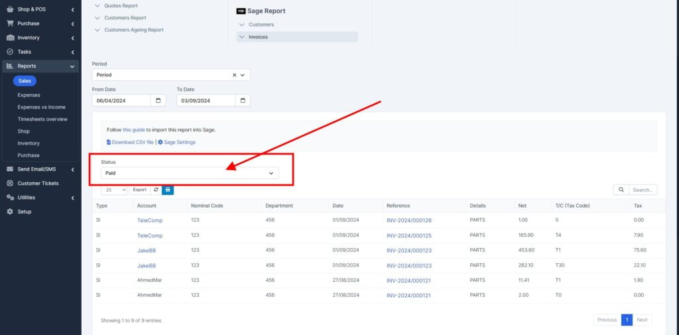Image resolution: width=679 pixels, height=335 pixels.
Task: Open invoice INV-2024/000126 link
Action: pyautogui.click(x=408, y=221)
